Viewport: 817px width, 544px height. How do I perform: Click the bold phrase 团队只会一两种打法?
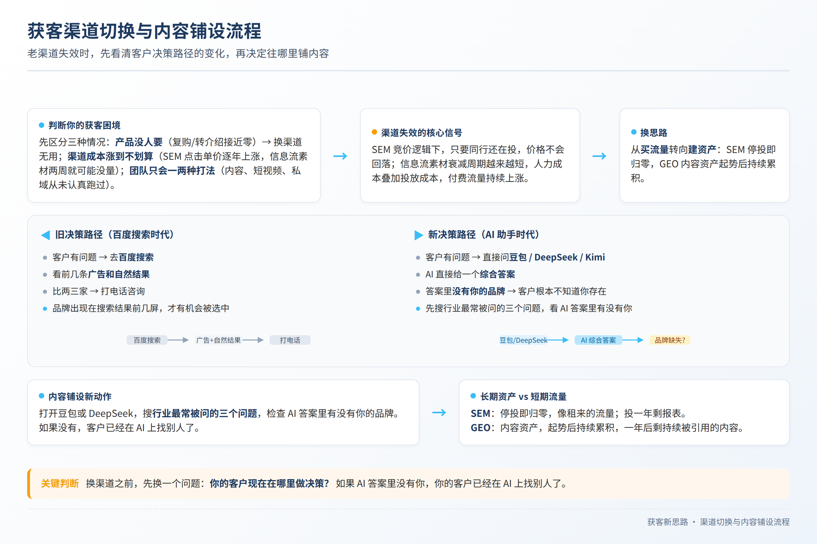coord(172,171)
